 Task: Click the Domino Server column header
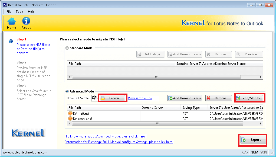(160, 108)
